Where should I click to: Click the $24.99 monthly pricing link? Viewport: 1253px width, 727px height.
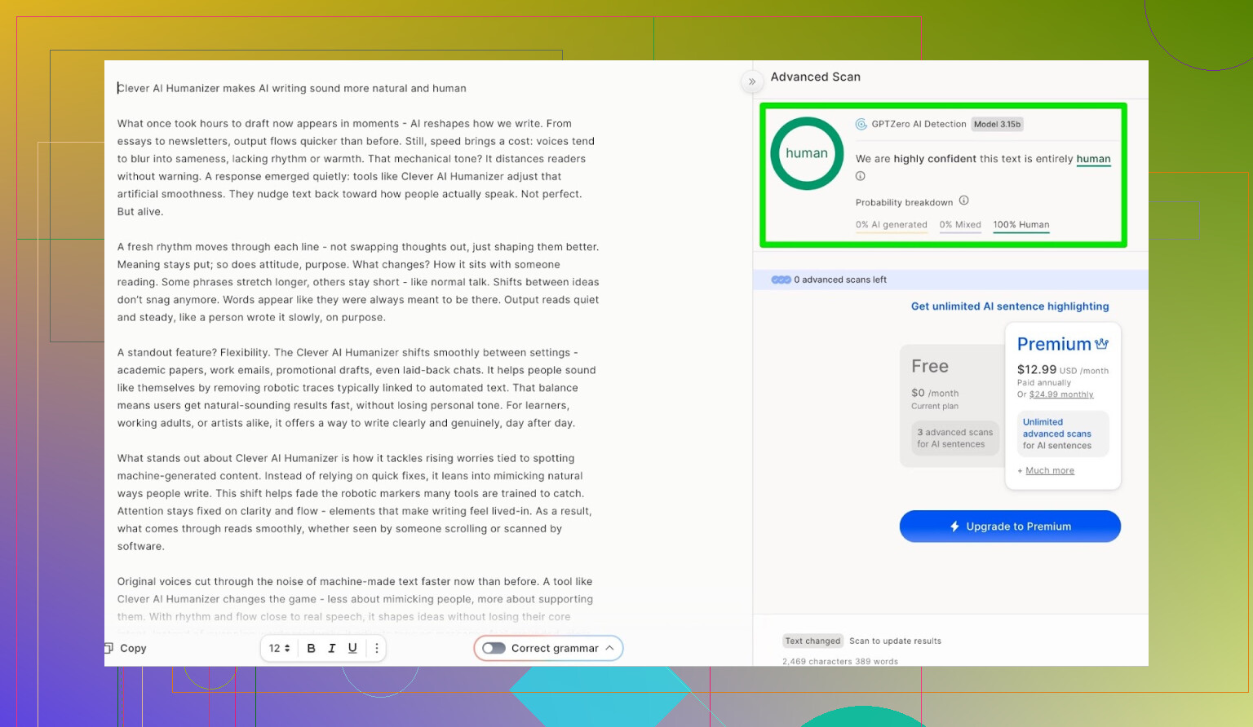click(x=1060, y=394)
